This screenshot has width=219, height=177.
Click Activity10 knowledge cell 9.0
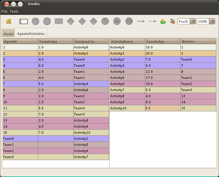coord(163,108)
